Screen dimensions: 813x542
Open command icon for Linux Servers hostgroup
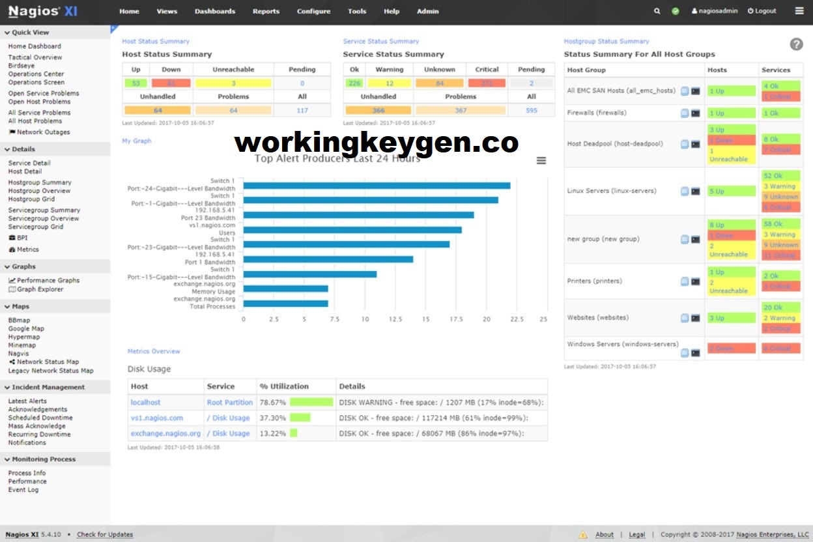coord(696,192)
